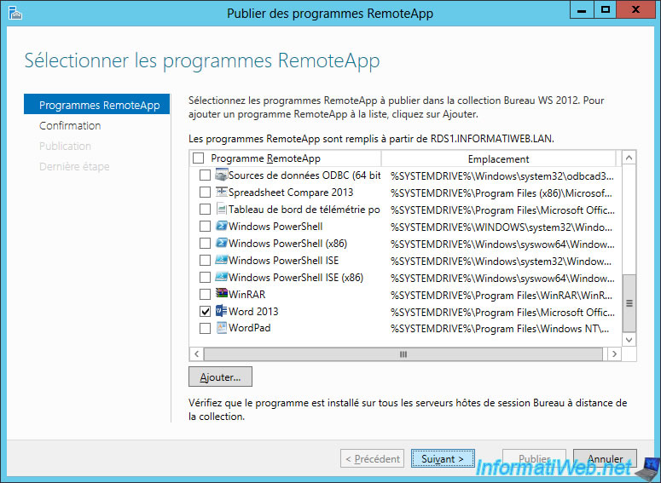
Task: Click the Spreadsheet Compare 2013 icon
Action: (222, 193)
